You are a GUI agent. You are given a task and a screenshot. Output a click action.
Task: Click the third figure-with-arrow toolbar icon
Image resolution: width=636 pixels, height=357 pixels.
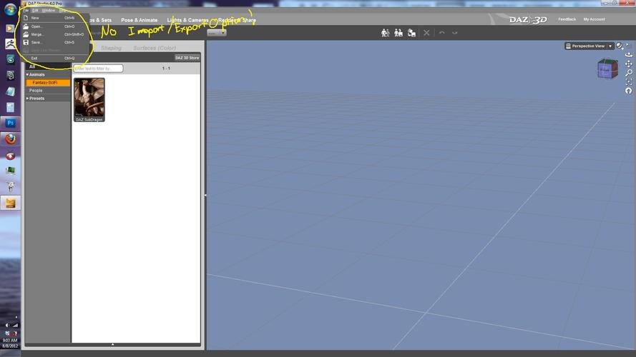pos(411,33)
